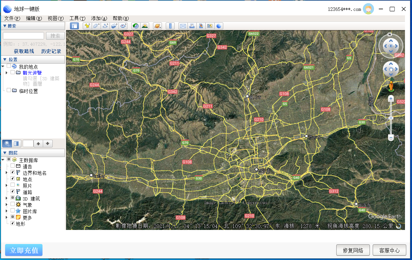This screenshot has height=260, width=412.
Task: Move item down with the down arrow button
Action: [x=48, y=144]
